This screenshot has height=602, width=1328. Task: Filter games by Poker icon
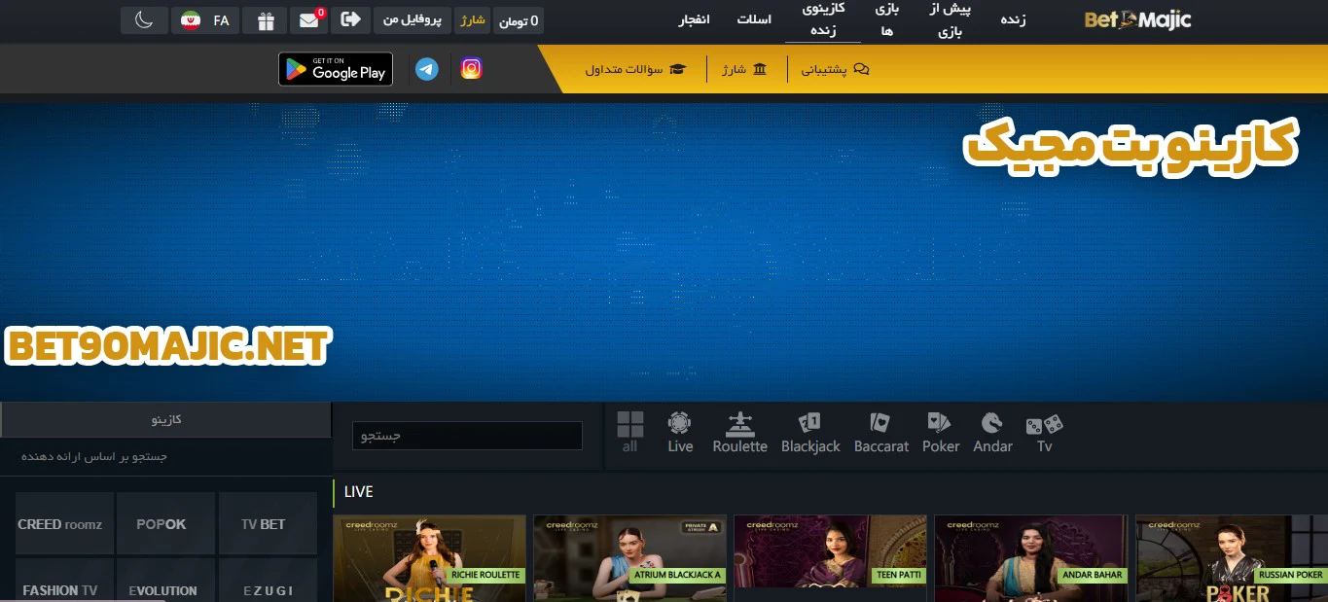pyautogui.click(x=940, y=432)
